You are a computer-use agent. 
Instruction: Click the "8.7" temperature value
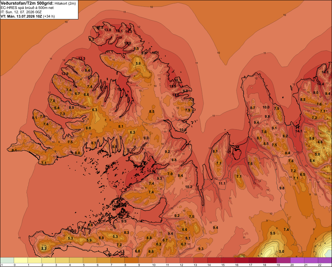(x=253, y=108)
